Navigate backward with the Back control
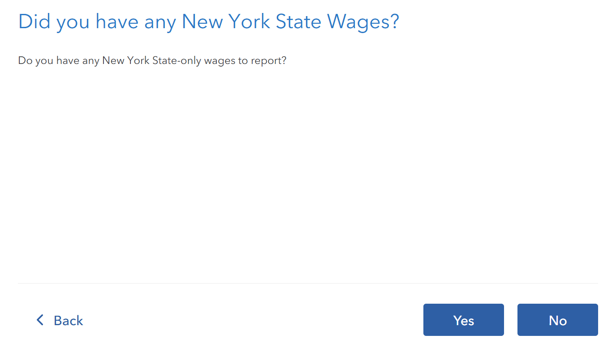 tap(60, 320)
